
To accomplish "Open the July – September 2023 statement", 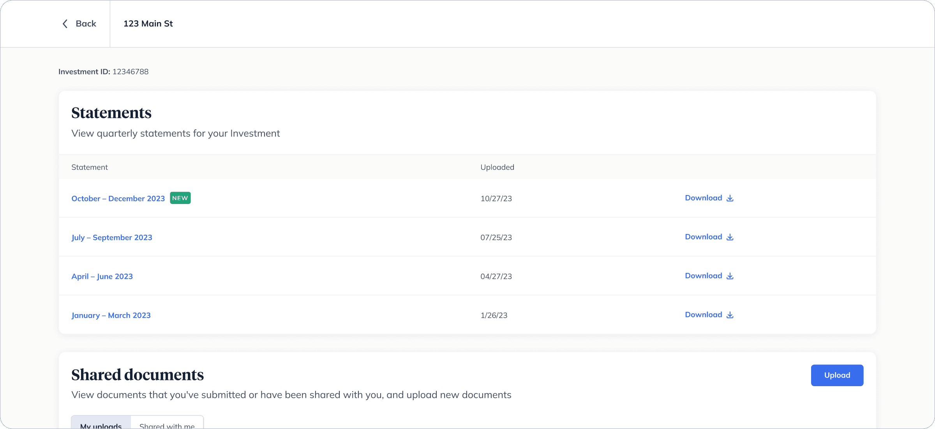I will point(112,237).
